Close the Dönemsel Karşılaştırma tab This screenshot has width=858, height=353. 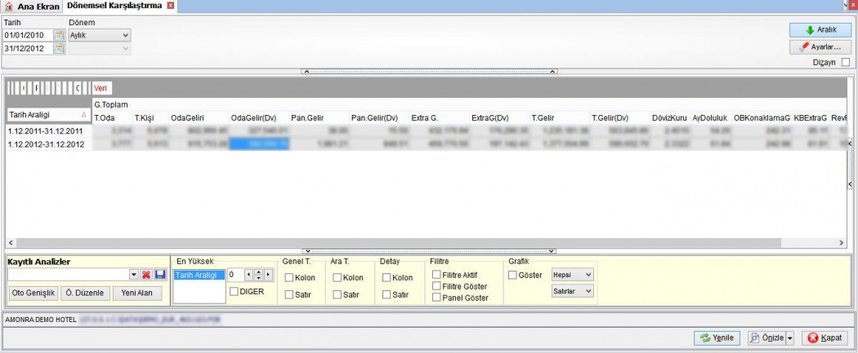(170, 6)
